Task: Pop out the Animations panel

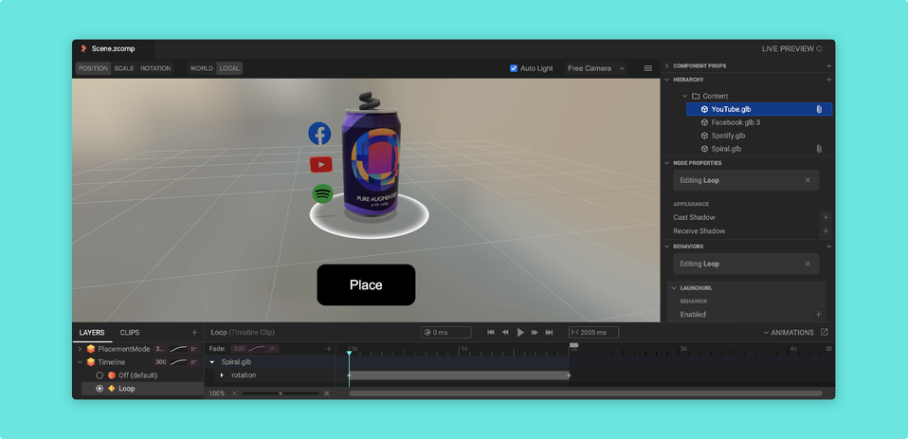Action: (824, 333)
